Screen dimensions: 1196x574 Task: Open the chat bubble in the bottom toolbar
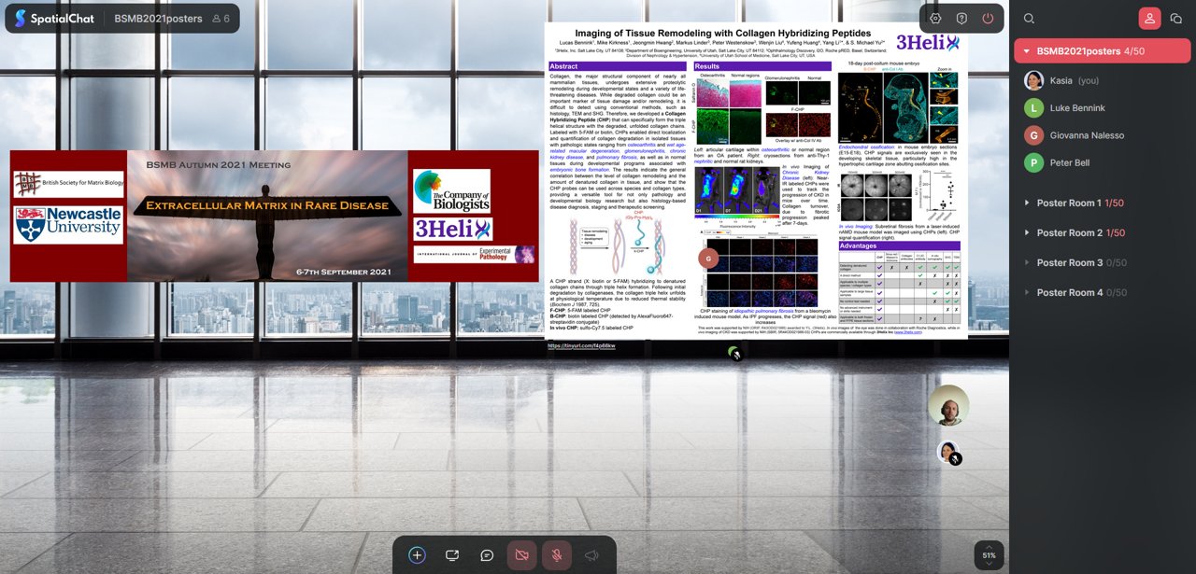(487, 554)
